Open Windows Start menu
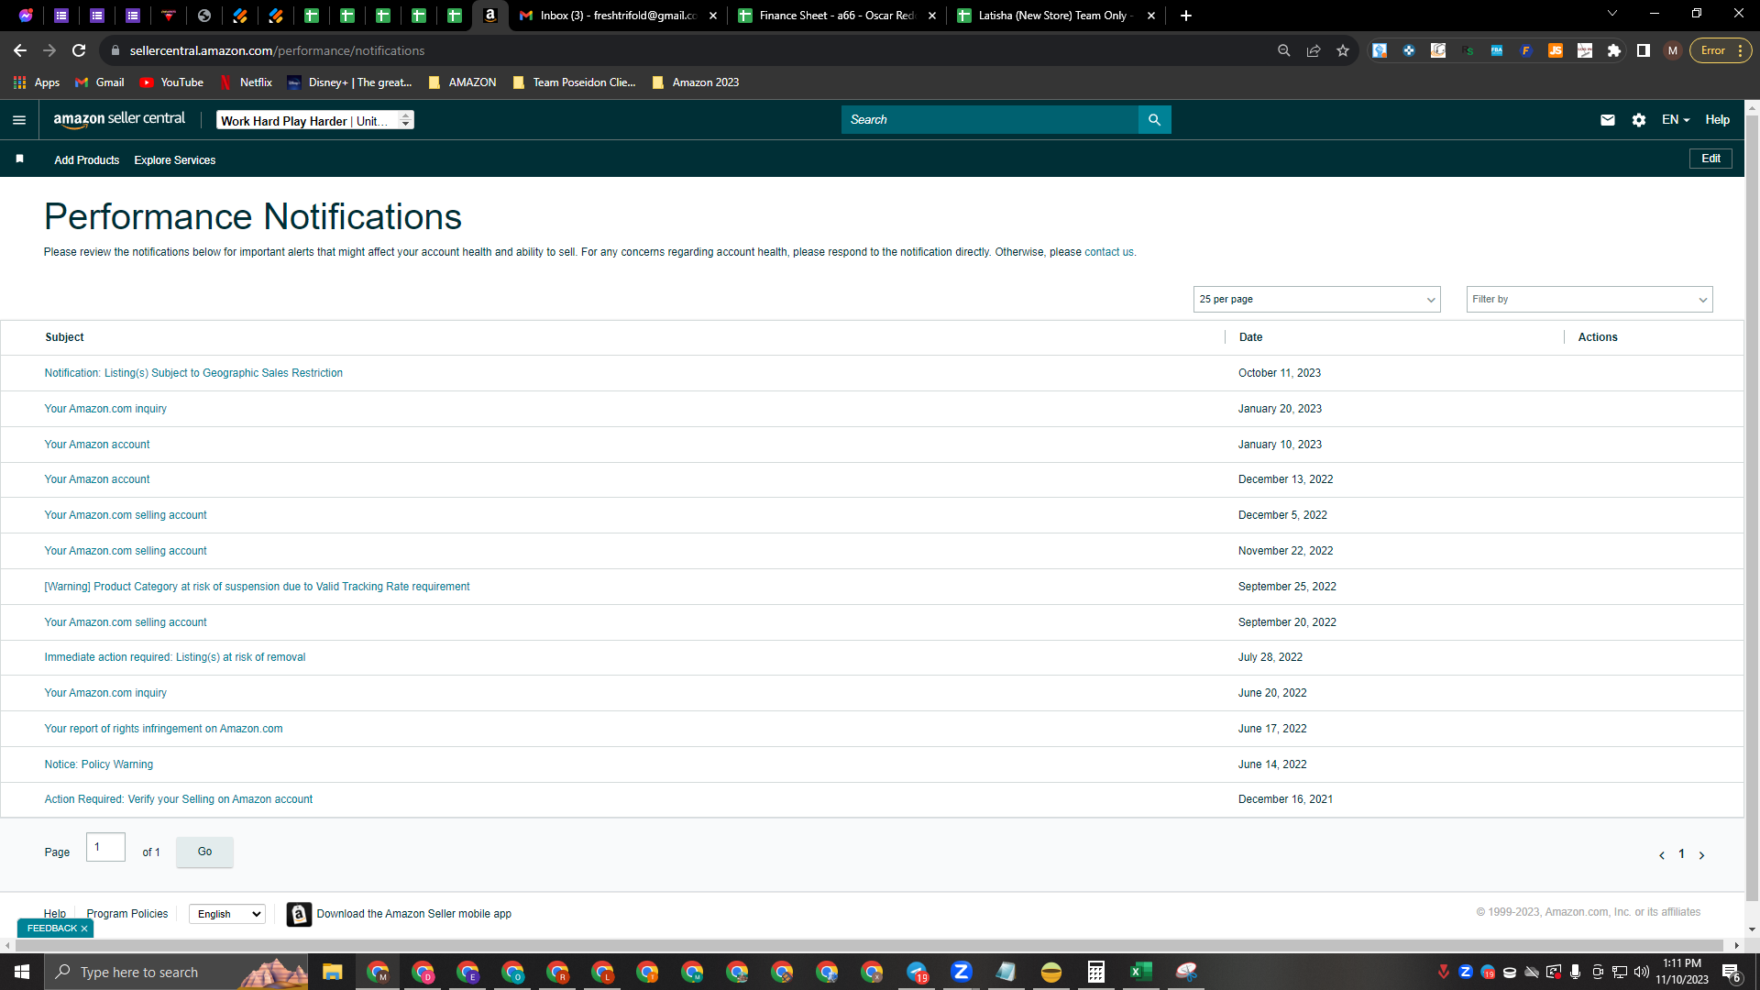Image resolution: width=1760 pixels, height=990 pixels. 22,972
